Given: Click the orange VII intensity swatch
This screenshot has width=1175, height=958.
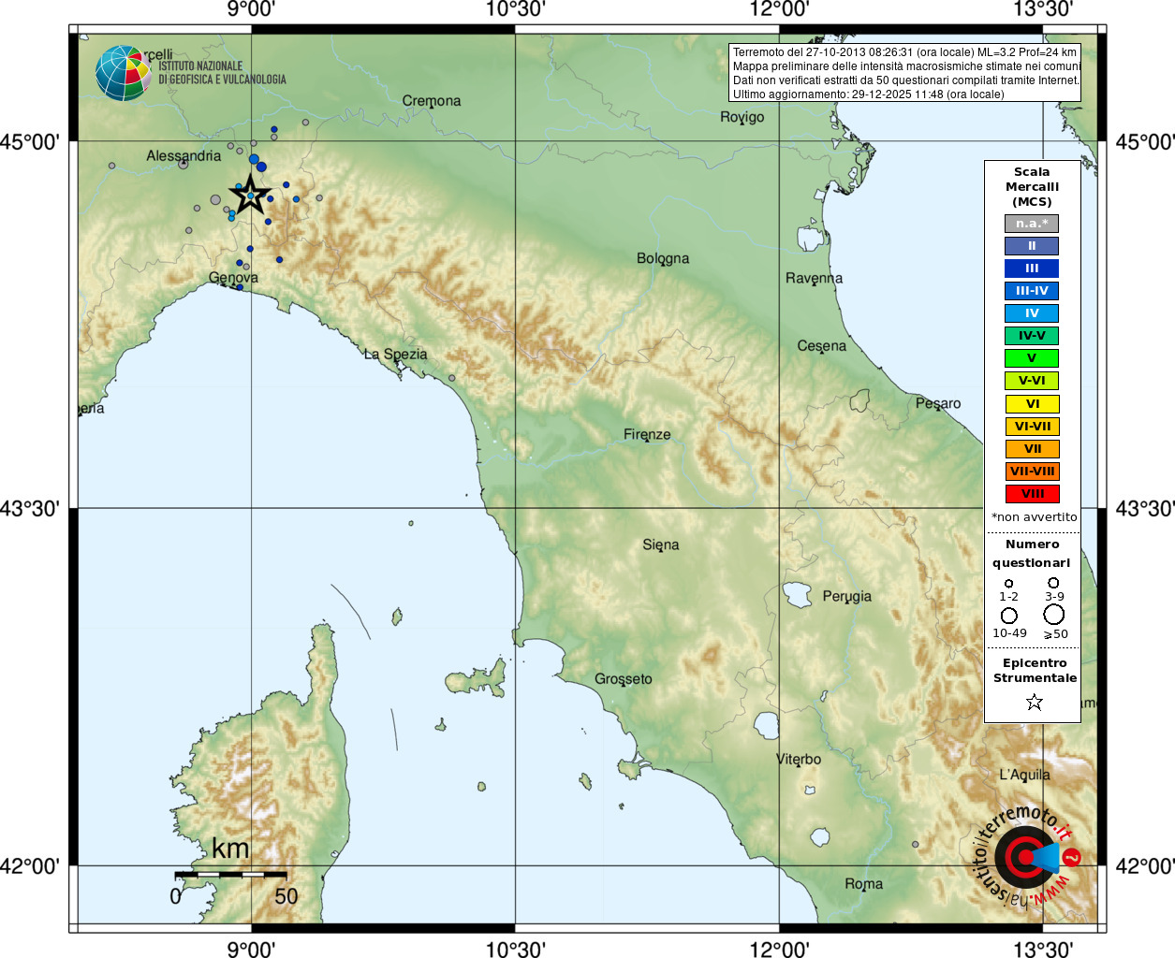Looking at the screenshot, I should pyautogui.click(x=1032, y=449).
